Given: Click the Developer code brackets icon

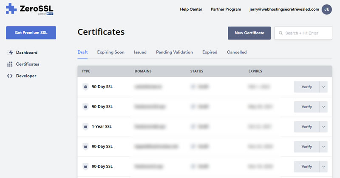Looking at the screenshot, I should (x=10, y=76).
